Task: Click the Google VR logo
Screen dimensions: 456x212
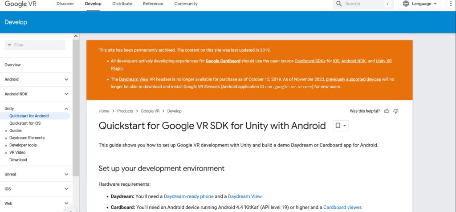Action: point(20,4)
